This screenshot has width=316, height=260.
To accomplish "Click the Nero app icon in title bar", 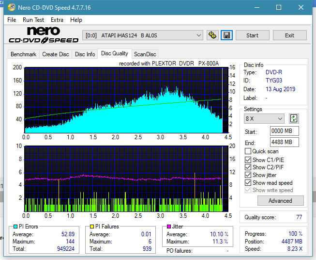I will pos(12,7).
